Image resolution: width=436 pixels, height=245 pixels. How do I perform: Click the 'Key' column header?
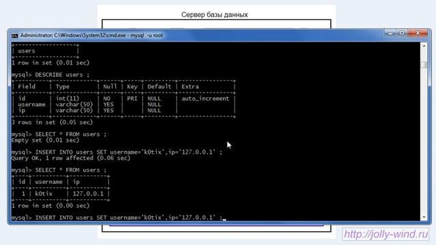[x=132, y=86]
